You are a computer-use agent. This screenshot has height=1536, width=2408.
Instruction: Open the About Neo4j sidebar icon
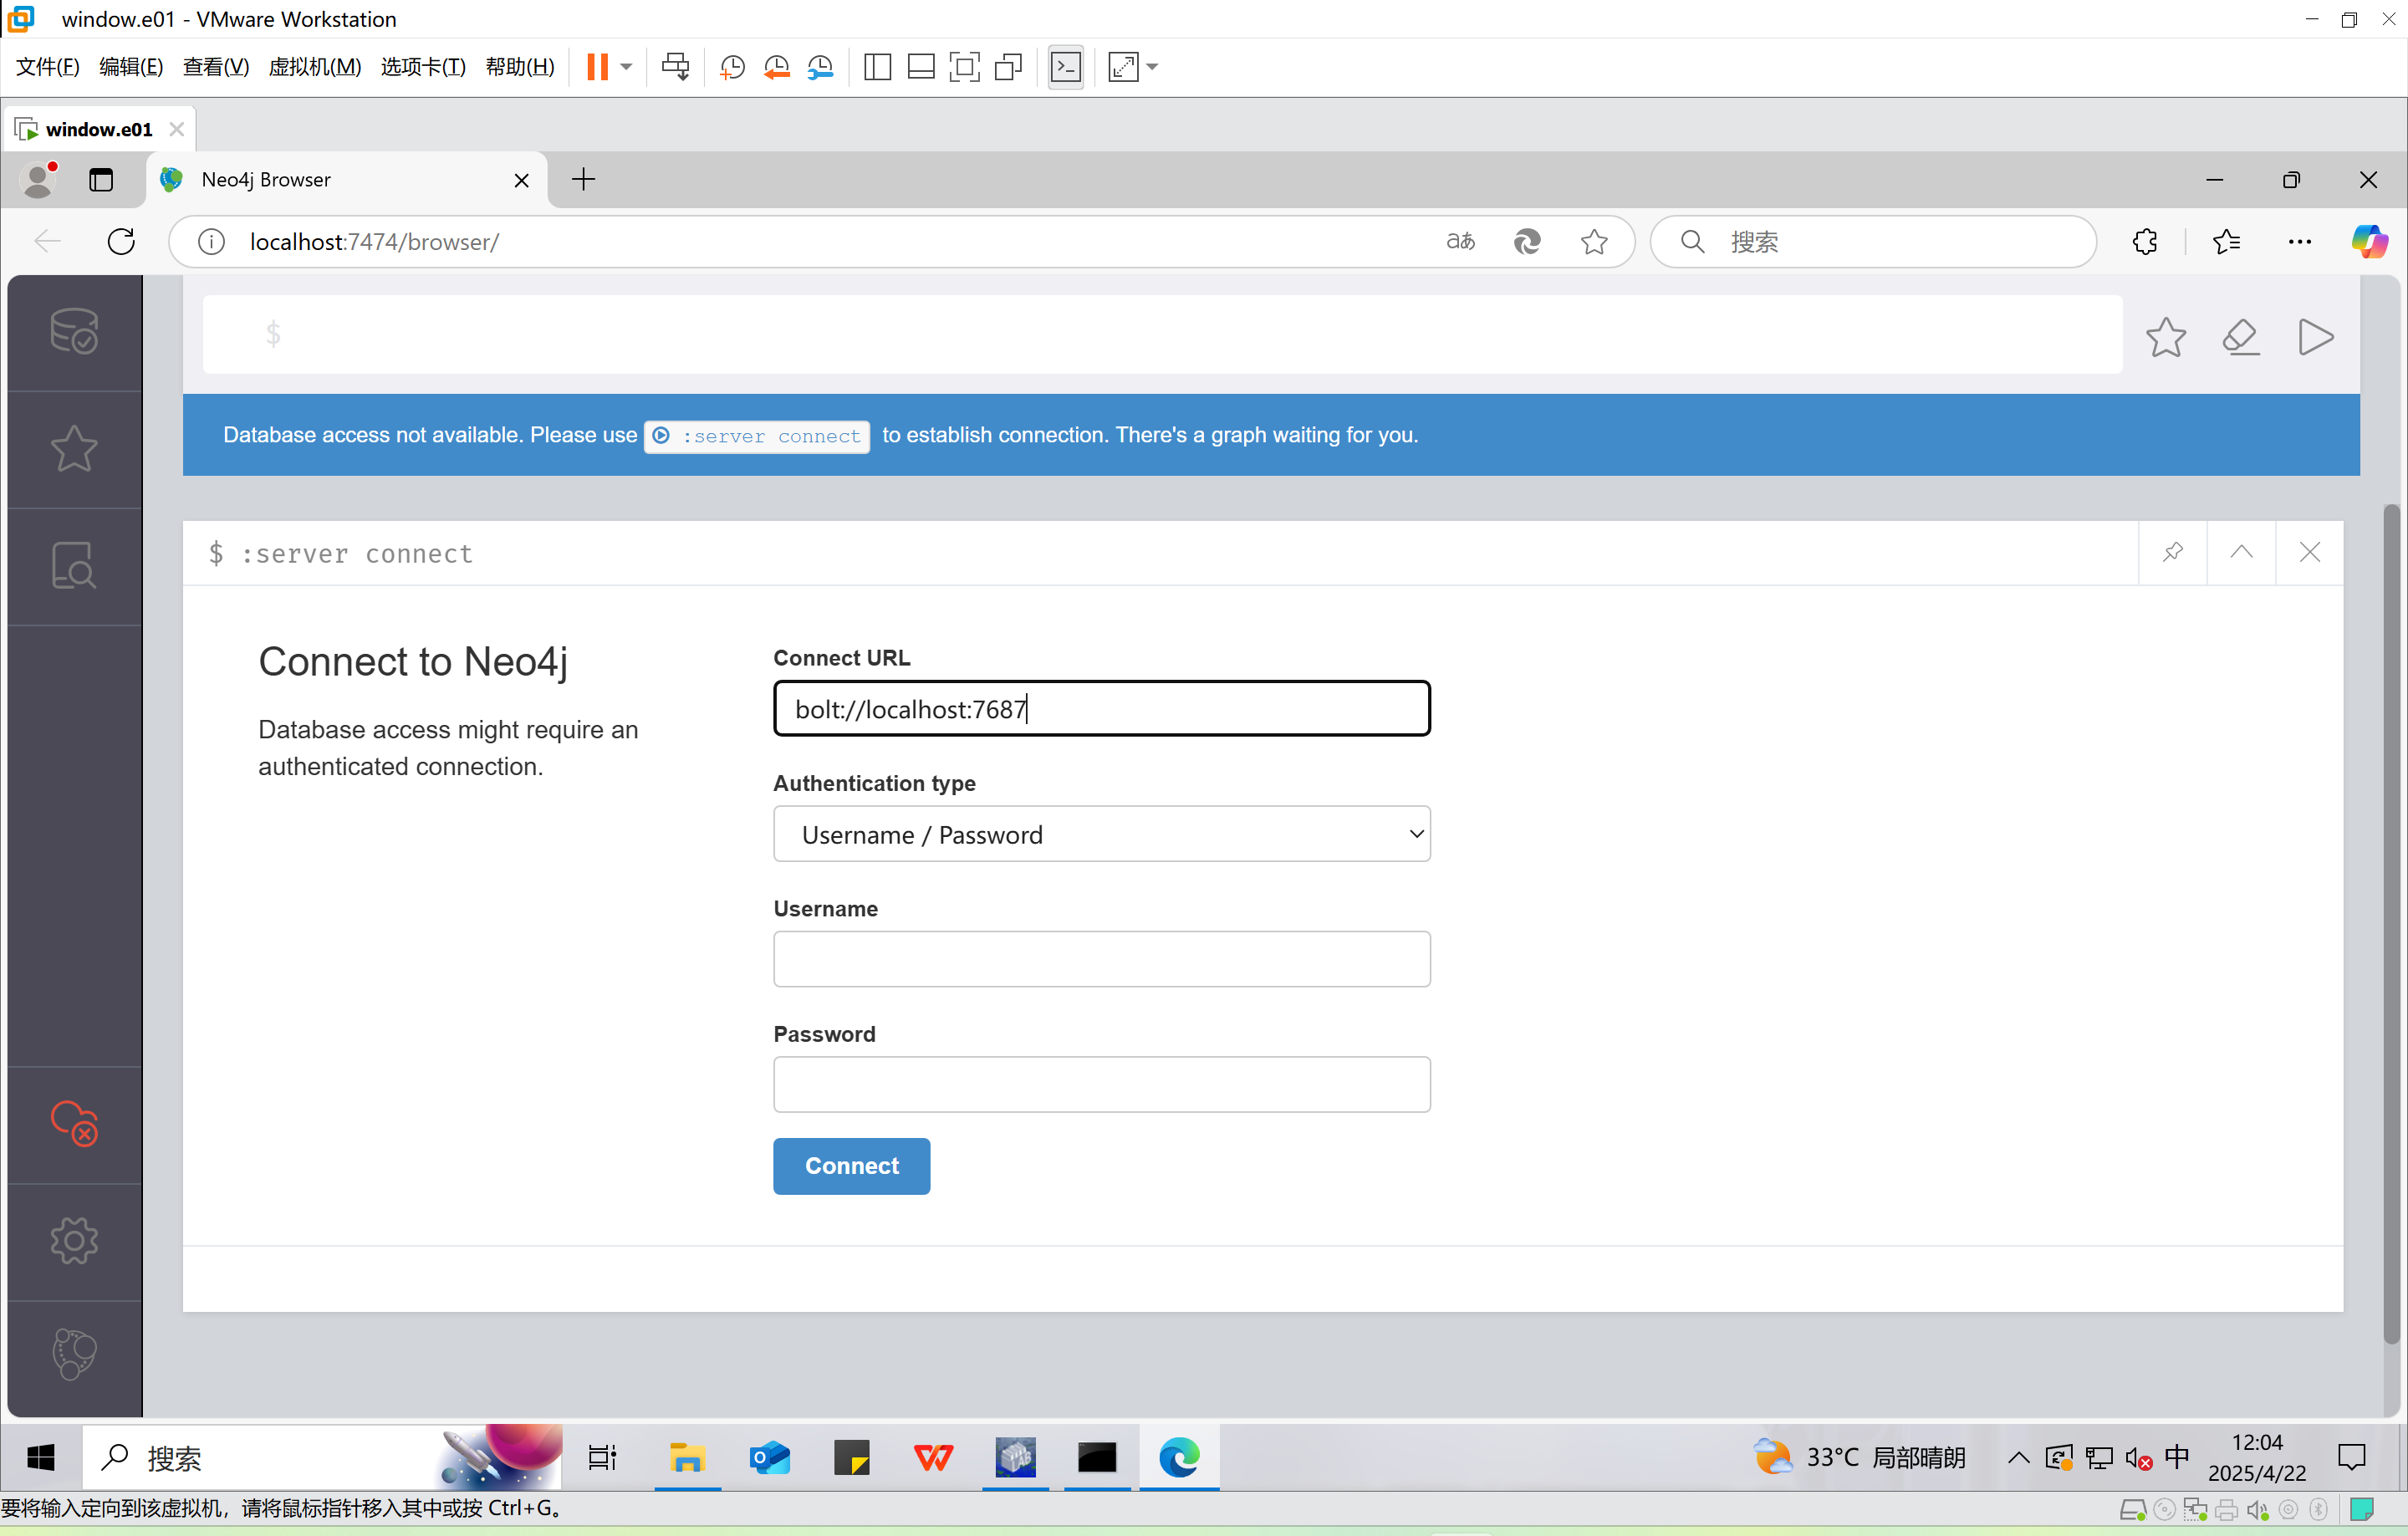(x=74, y=1354)
